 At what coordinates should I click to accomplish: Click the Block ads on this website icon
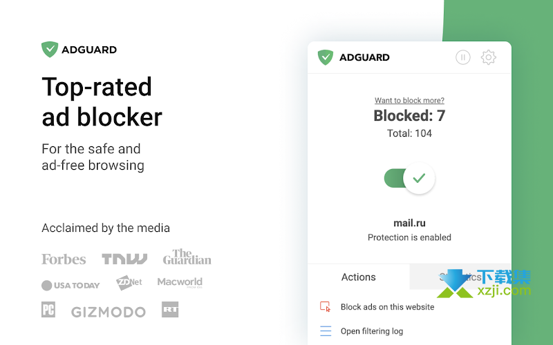tap(326, 307)
